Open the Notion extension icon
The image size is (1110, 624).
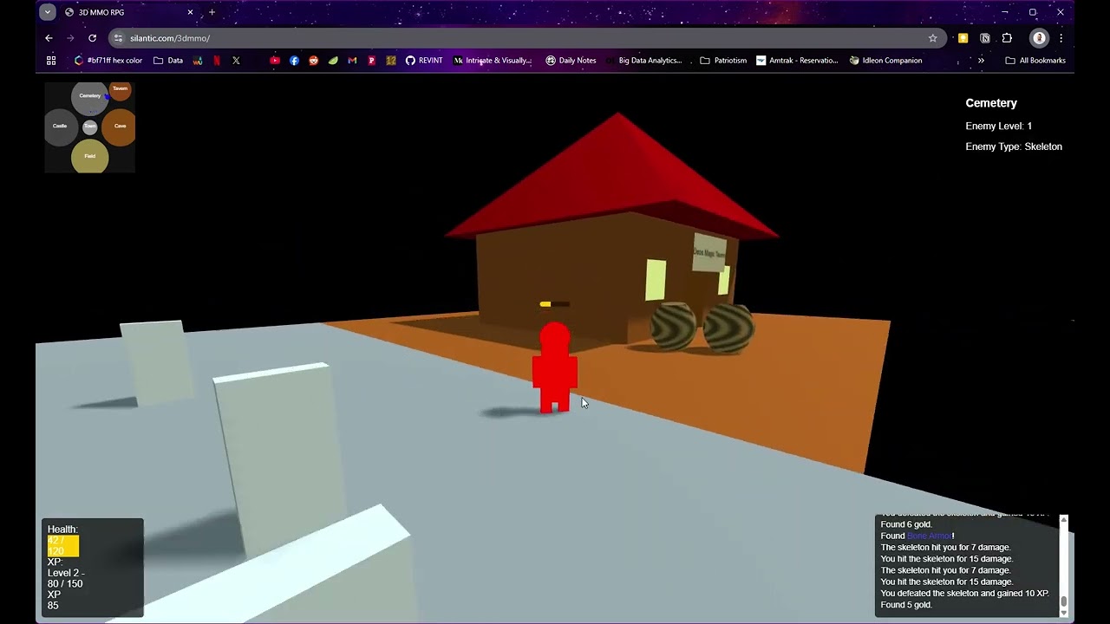pos(985,38)
